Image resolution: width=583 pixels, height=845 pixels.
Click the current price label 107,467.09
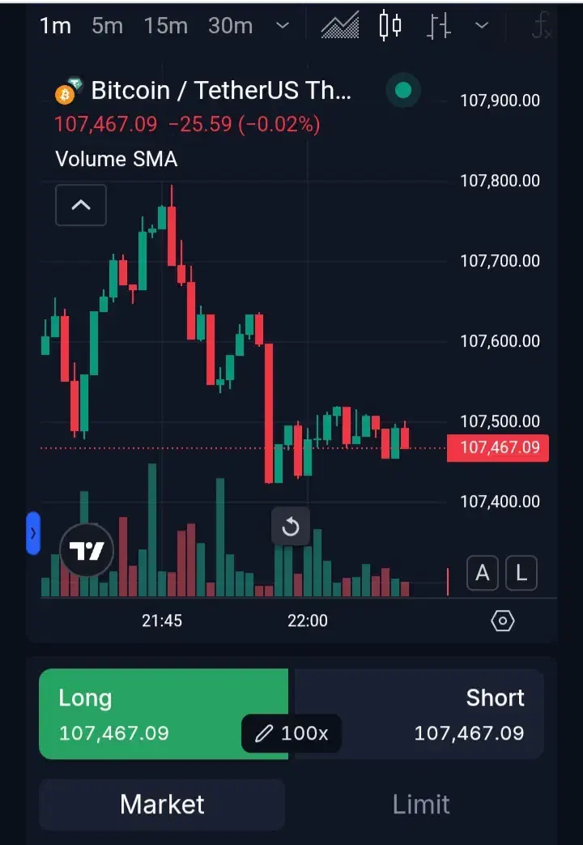click(498, 447)
